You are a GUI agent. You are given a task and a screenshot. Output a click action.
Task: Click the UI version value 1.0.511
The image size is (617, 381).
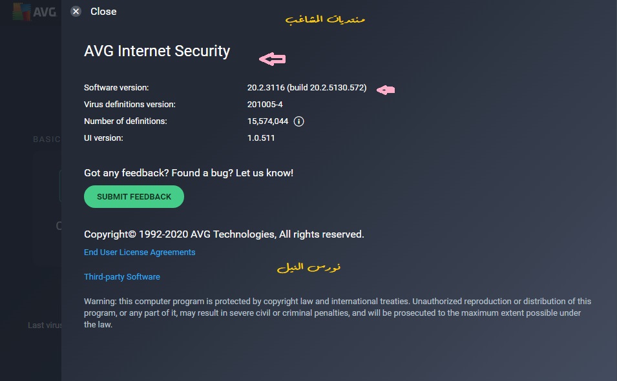[x=261, y=138]
